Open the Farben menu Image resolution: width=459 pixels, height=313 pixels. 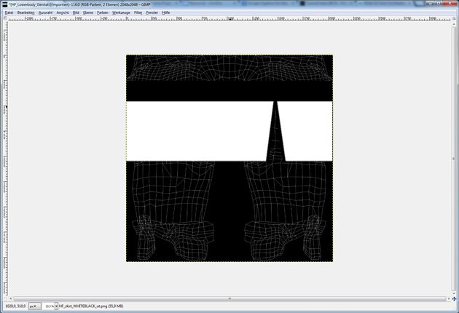tap(103, 12)
